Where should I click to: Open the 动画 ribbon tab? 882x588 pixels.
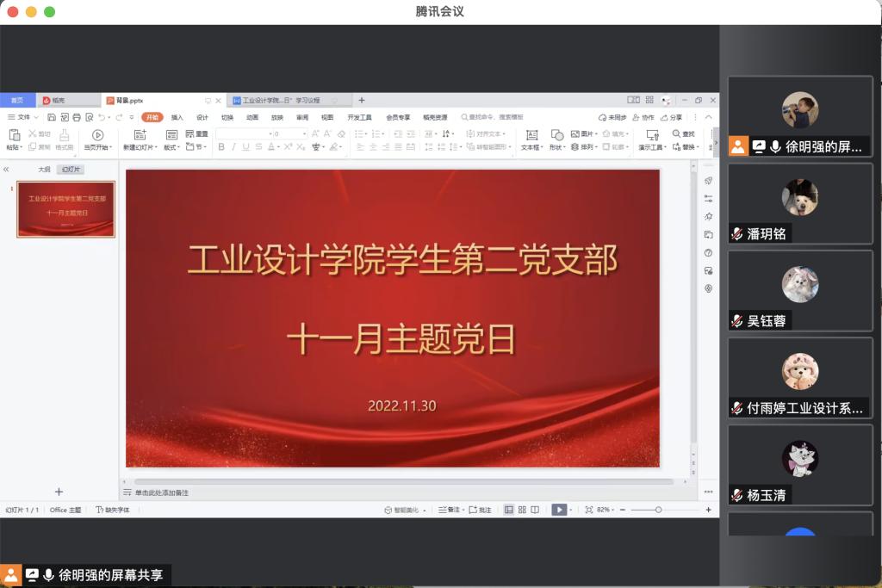coord(252,117)
